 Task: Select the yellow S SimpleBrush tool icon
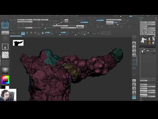pyautogui.click(x=149, y=43)
